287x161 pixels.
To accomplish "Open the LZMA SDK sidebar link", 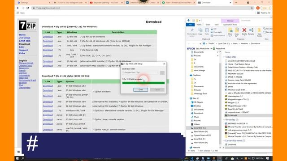I will (25, 41).
